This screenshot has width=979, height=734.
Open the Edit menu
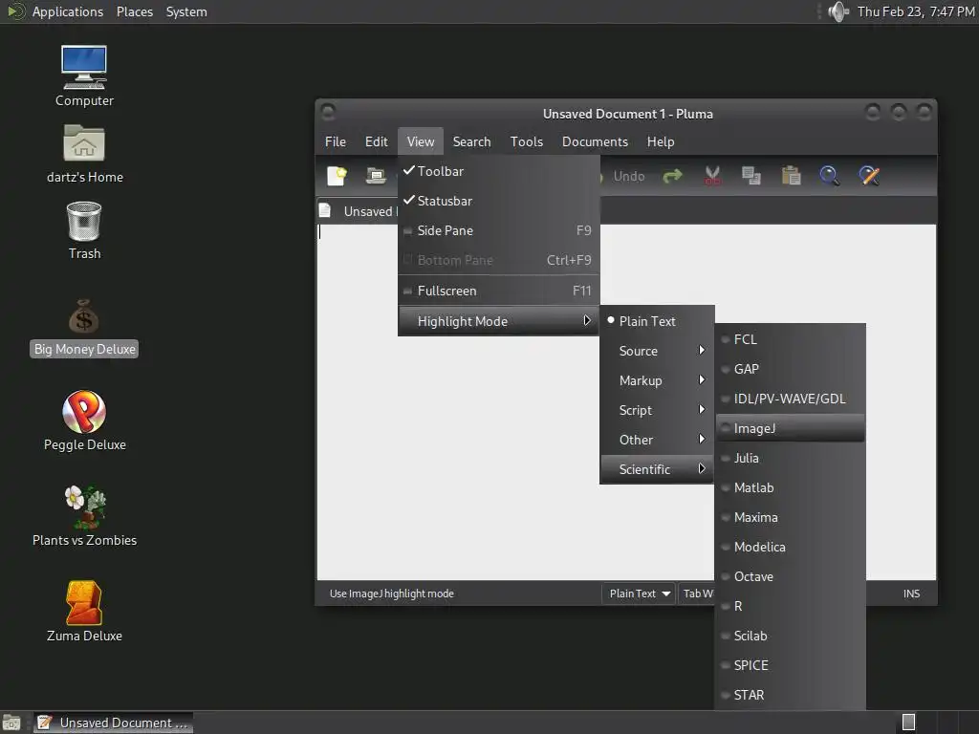[376, 141]
